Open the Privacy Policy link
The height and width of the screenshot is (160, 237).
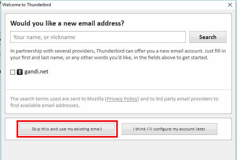(x=122, y=99)
